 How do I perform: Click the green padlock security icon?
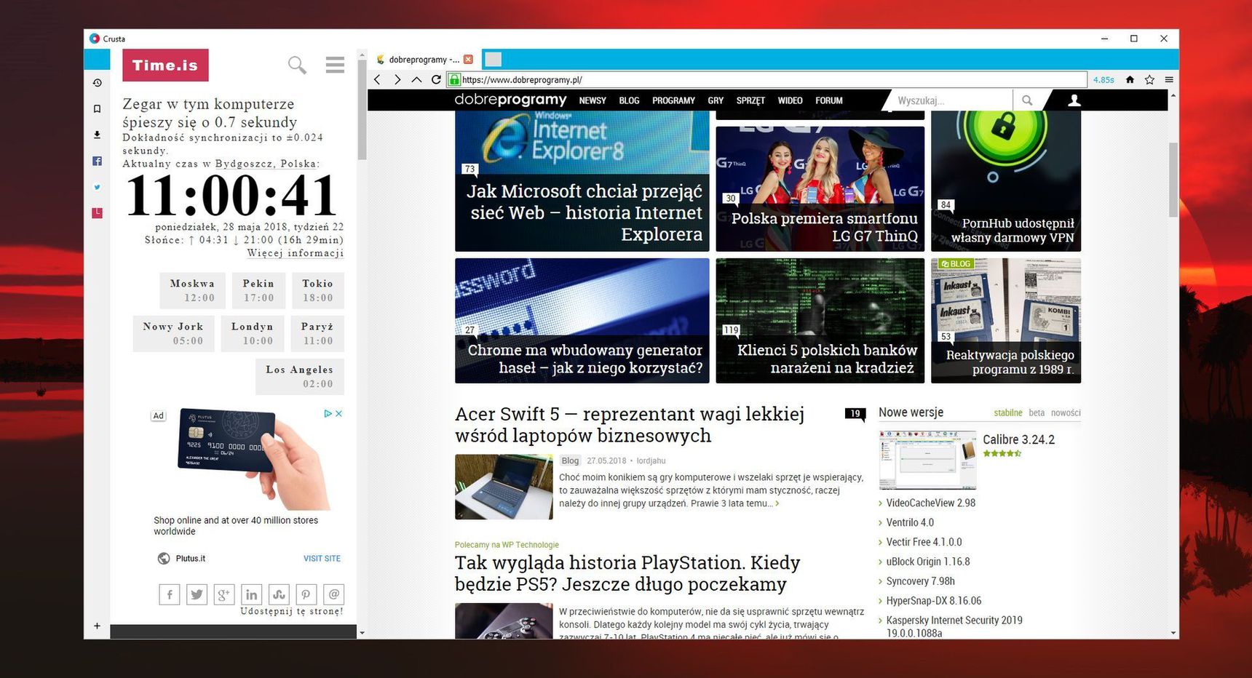pos(454,80)
